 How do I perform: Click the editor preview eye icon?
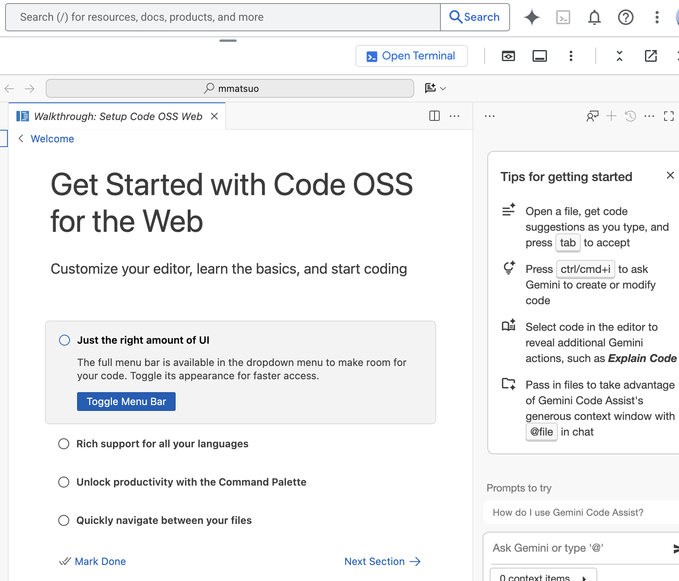coord(508,56)
